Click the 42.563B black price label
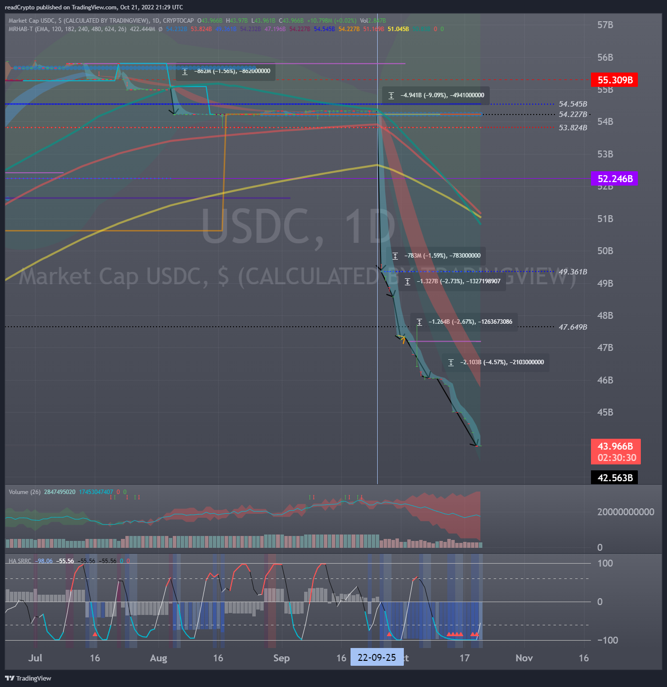The height and width of the screenshot is (687, 667). click(x=614, y=478)
